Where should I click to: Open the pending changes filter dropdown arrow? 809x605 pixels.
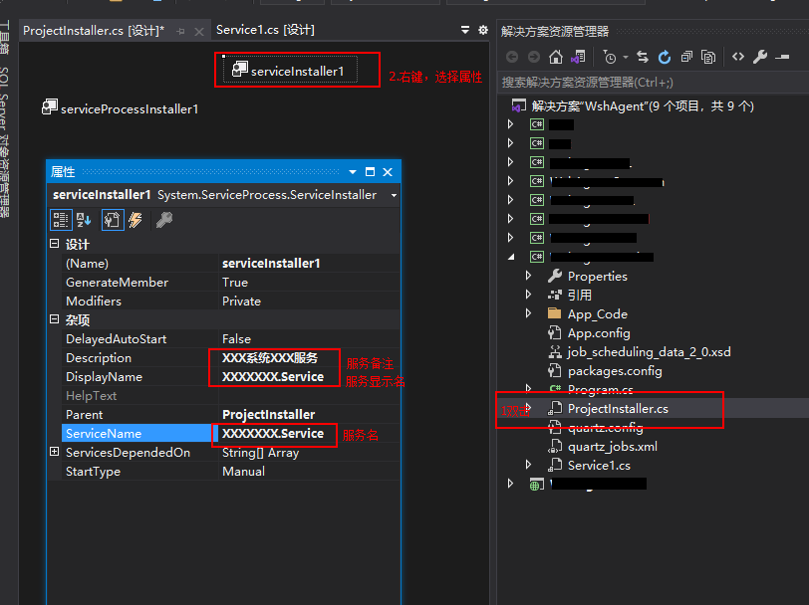pyautogui.click(x=626, y=57)
